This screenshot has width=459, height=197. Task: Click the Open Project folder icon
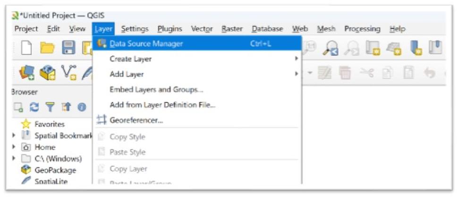click(x=48, y=48)
